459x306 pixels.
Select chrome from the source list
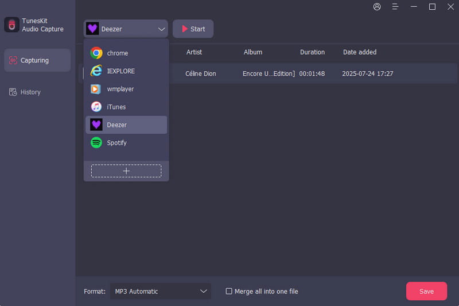(x=126, y=53)
